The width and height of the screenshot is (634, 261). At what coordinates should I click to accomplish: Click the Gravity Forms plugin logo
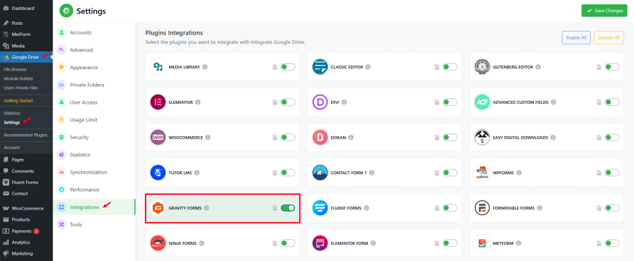(158, 208)
